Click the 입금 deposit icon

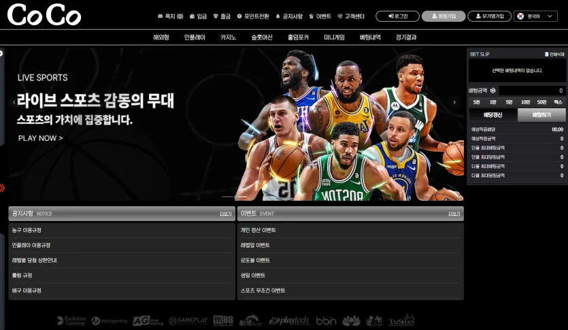193,16
